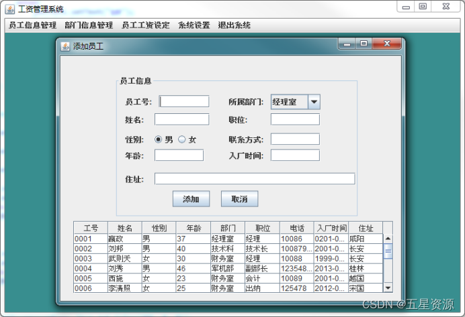Click the phone cell 10086
465x317 pixels.
click(x=297, y=239)
